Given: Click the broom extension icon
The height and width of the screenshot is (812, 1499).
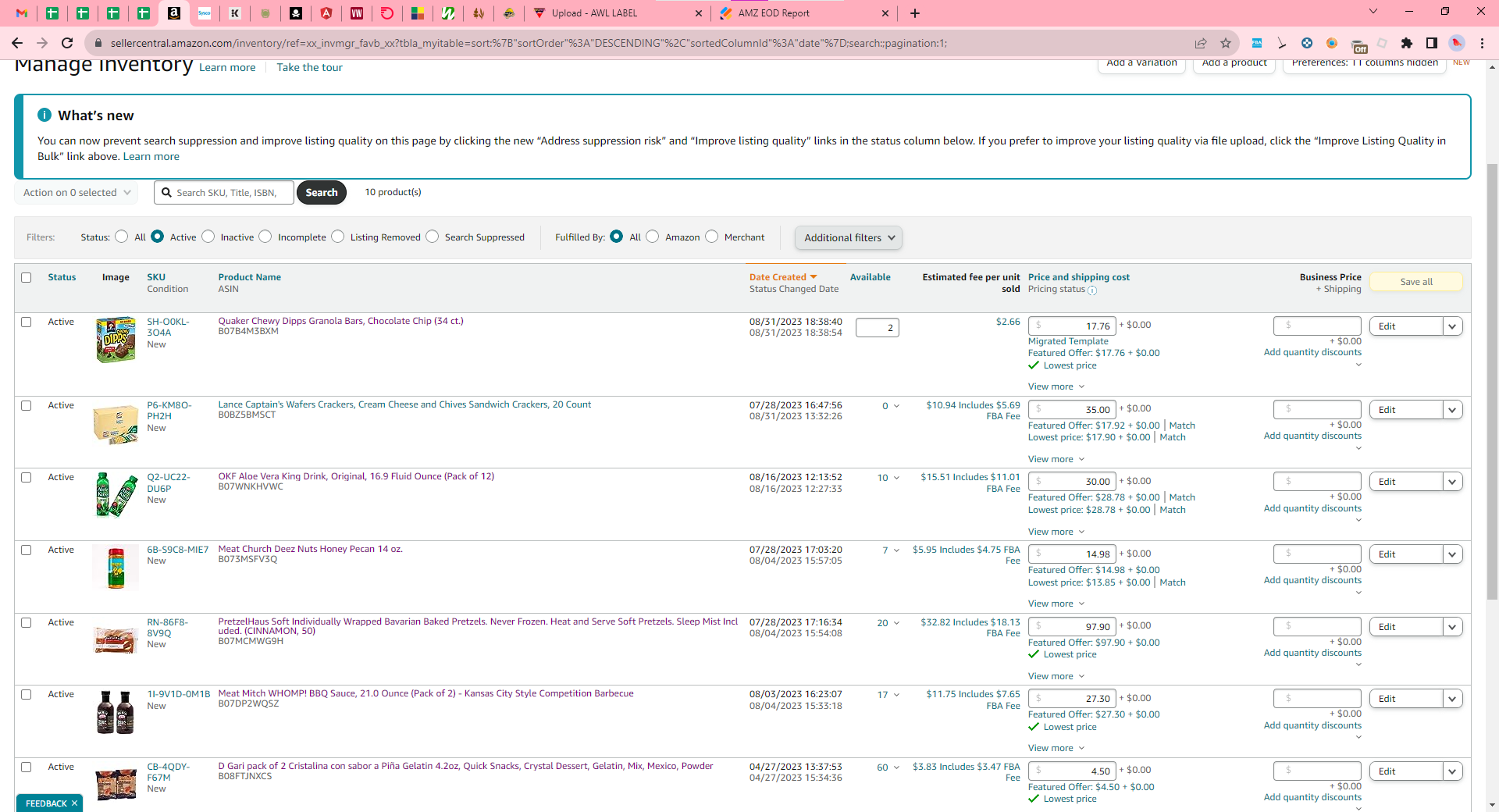Looking at the screenshot, I should [1282, 43].
